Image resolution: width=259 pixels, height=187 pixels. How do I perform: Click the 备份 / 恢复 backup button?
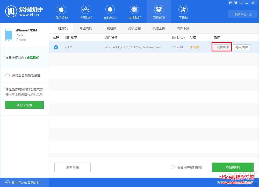point(25,105)
